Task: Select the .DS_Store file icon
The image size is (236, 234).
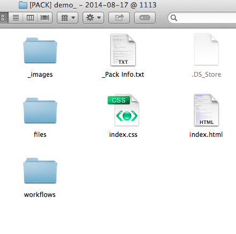Action: point(206,49)
